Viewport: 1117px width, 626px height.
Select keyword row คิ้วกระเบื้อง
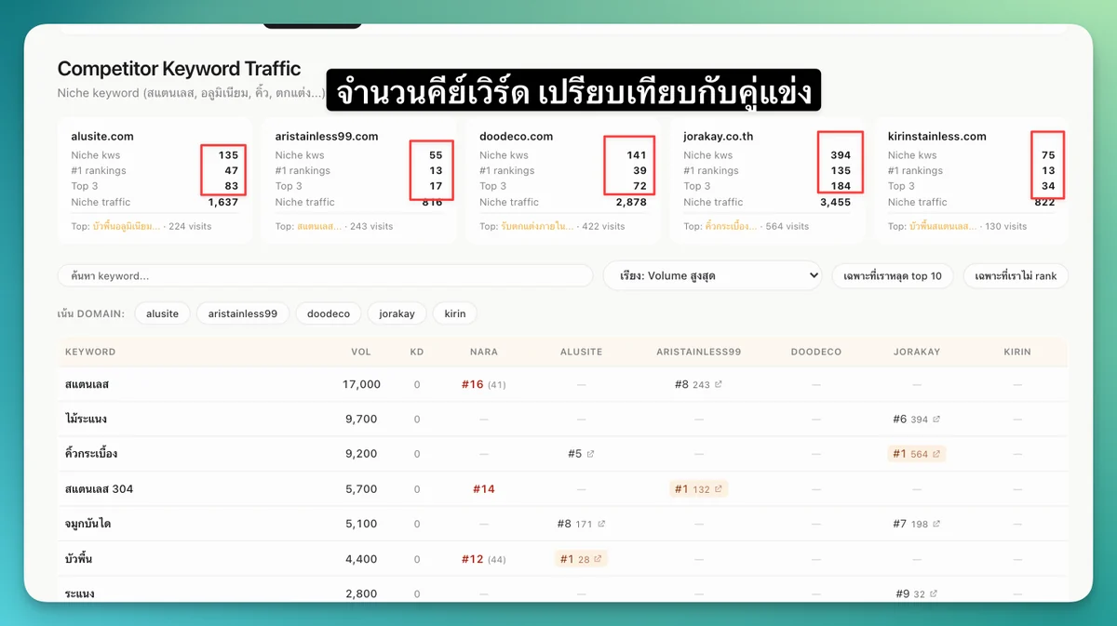pyautogui.click(x=562, y=454)
